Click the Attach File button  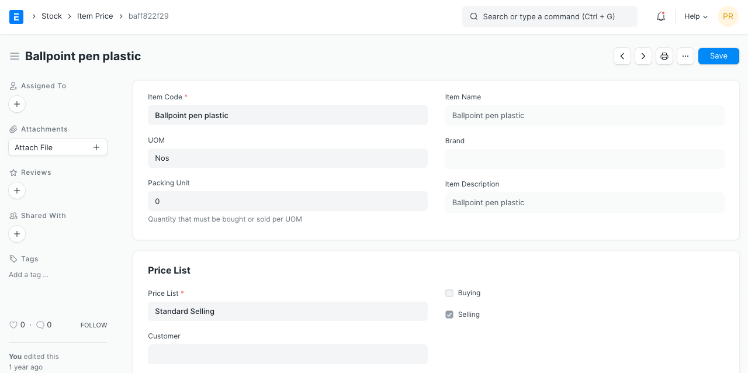(x=58, y=147)
